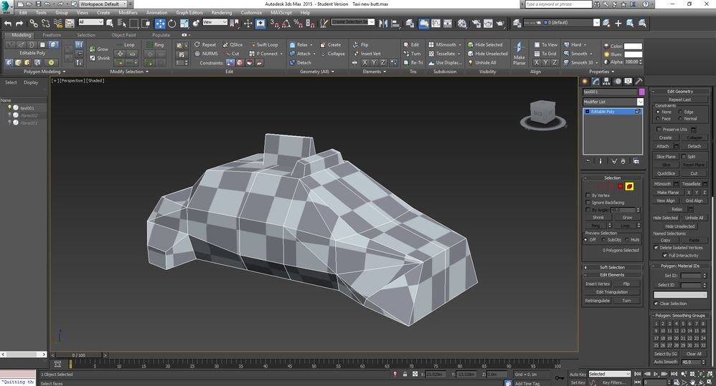
Task: Expand the Soft Selection rollout
Action: point(611,267)
